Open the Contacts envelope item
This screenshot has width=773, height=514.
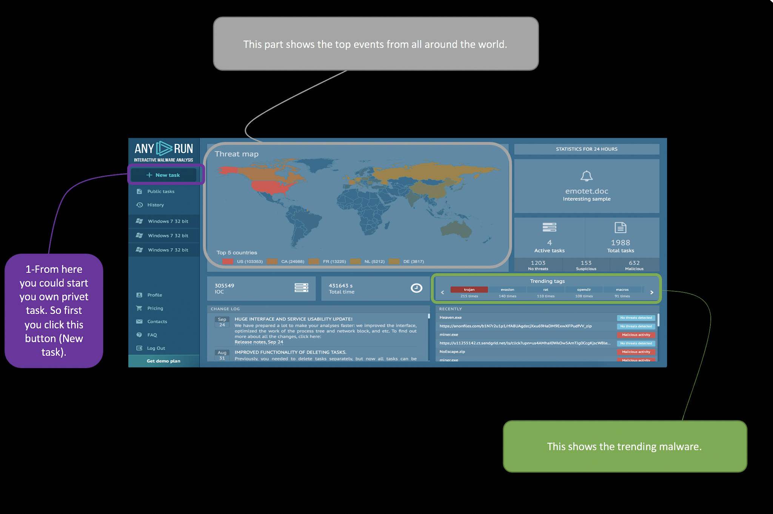click(x=157, y=322)
